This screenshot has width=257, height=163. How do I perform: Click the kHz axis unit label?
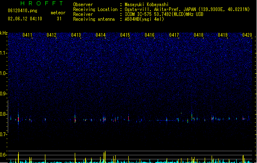4,33
